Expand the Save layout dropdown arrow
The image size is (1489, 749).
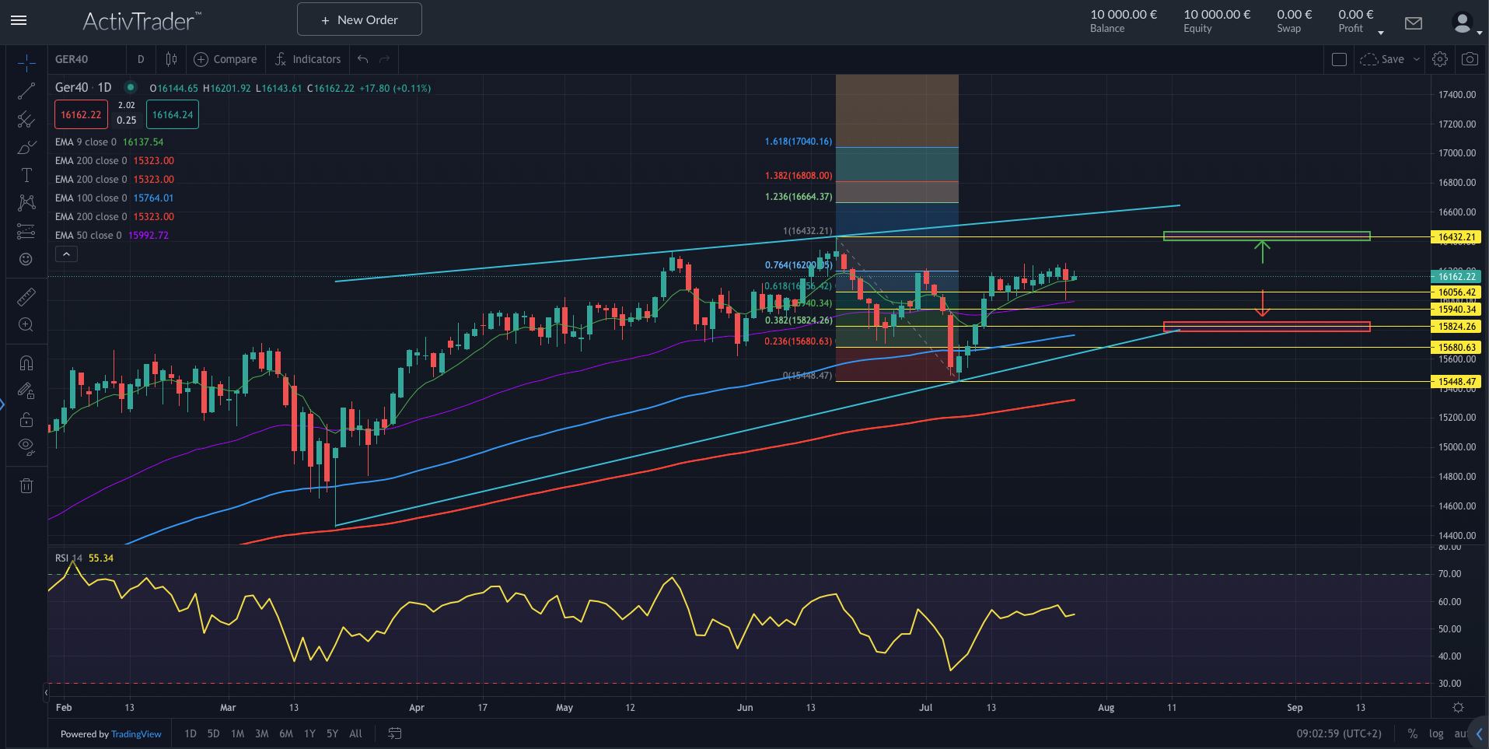1417,59
